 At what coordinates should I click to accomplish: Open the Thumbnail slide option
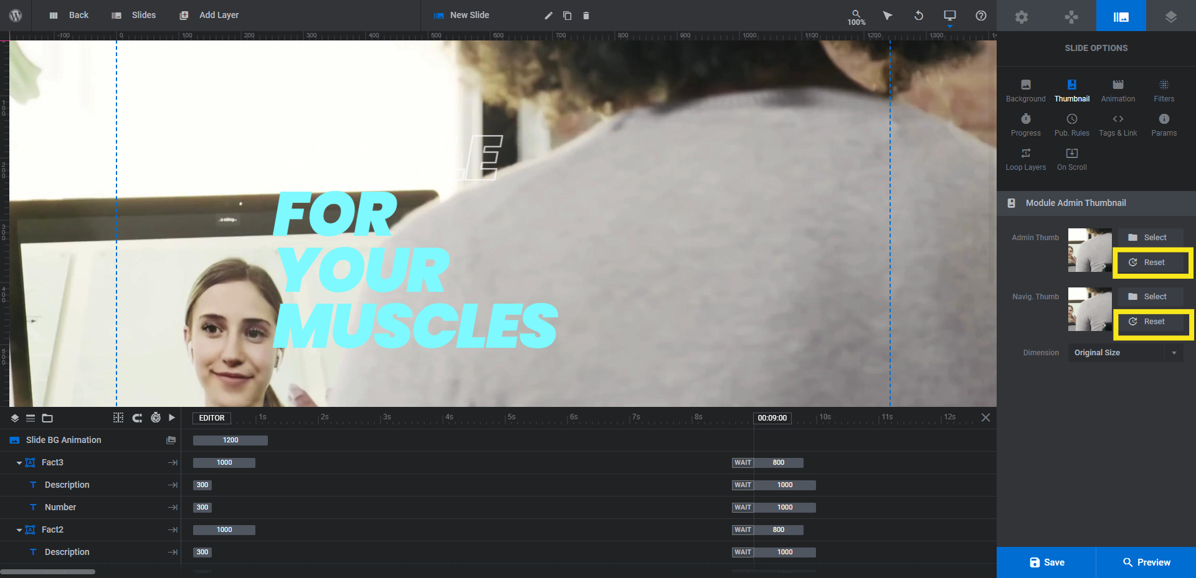coord(1072,91)
